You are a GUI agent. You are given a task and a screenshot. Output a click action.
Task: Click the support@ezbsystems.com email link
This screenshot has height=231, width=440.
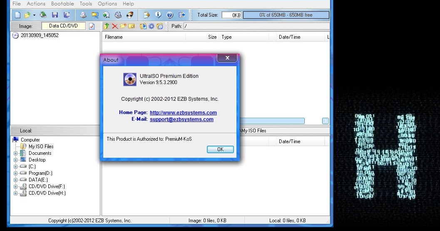[181, 119]
